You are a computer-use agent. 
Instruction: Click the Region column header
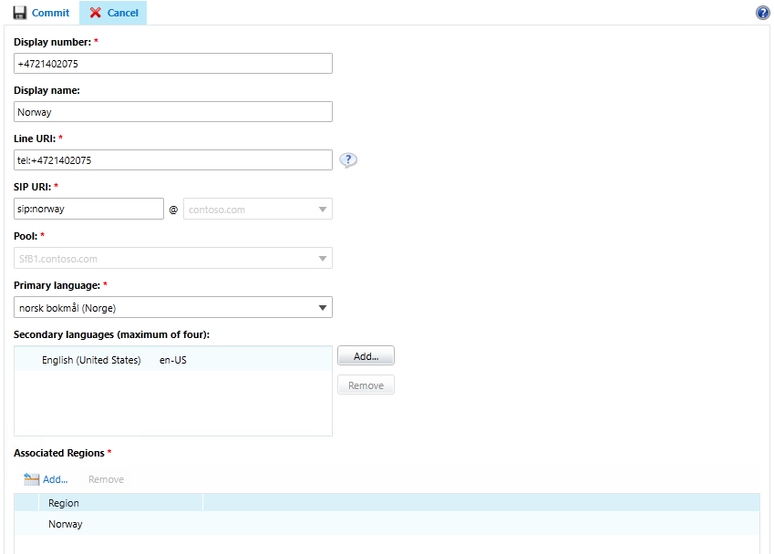64,503
